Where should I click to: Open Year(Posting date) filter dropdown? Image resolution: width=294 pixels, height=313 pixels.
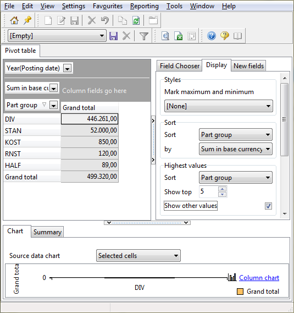[68, 68]
